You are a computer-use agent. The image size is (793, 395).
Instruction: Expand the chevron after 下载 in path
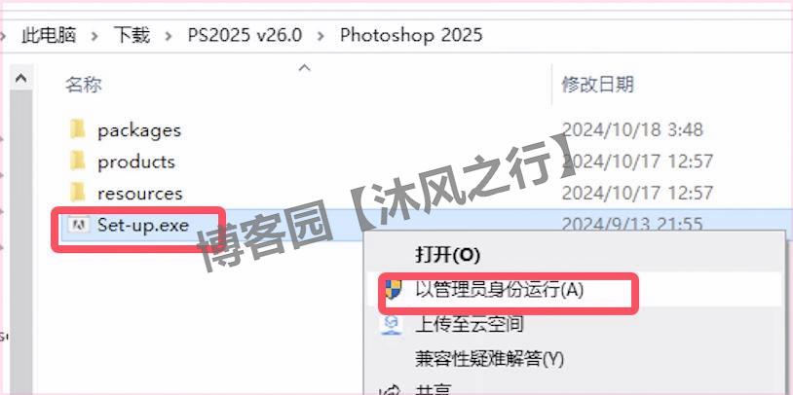169,36
